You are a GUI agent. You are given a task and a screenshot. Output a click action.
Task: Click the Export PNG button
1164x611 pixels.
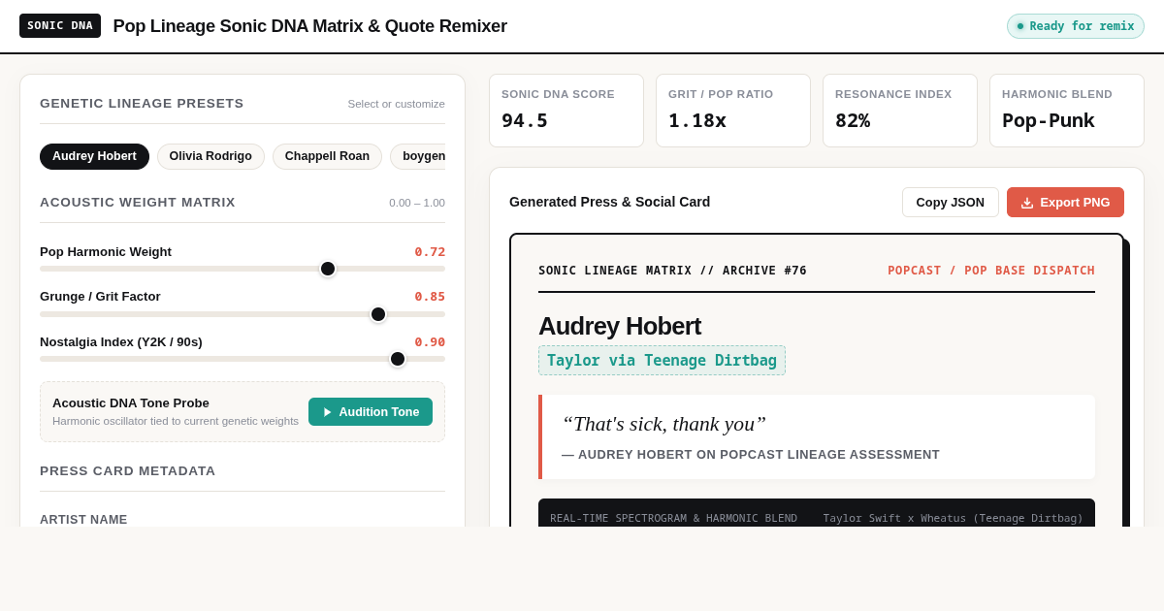(1065, 203)
